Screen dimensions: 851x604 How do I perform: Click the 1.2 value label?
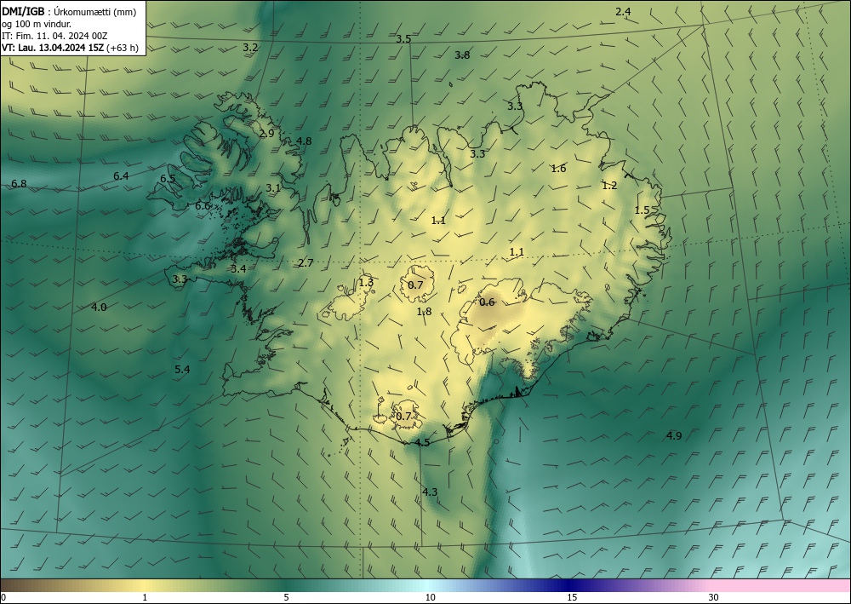click(x=609, y=185)
